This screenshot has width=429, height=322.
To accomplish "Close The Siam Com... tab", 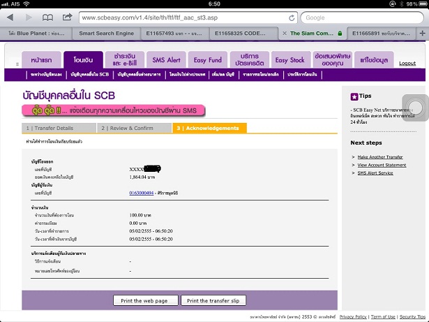I will click(x=285, y=34).
